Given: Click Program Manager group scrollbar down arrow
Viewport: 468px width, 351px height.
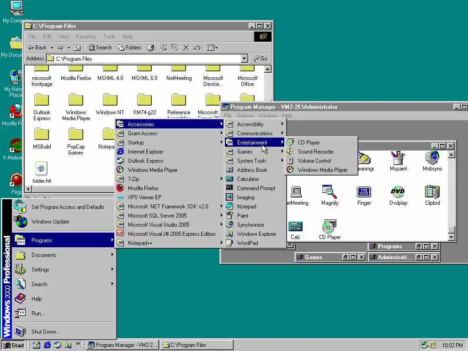Looking at the screenshot, I should pyautogui.click(x=451, y=237).
